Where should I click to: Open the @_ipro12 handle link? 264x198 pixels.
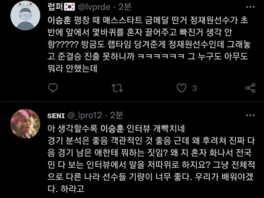(x=85, y=116)
